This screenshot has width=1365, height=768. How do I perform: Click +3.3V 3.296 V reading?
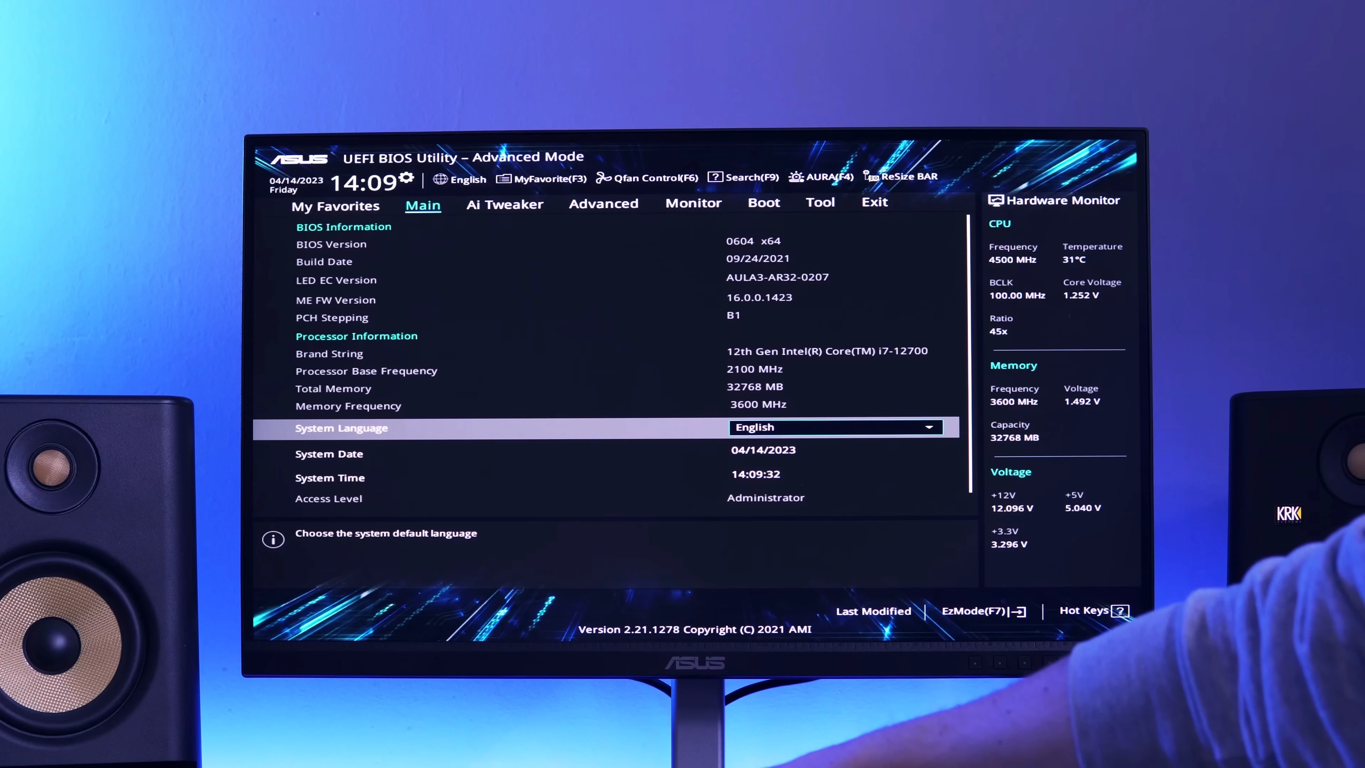click(x=1009, y=544)
